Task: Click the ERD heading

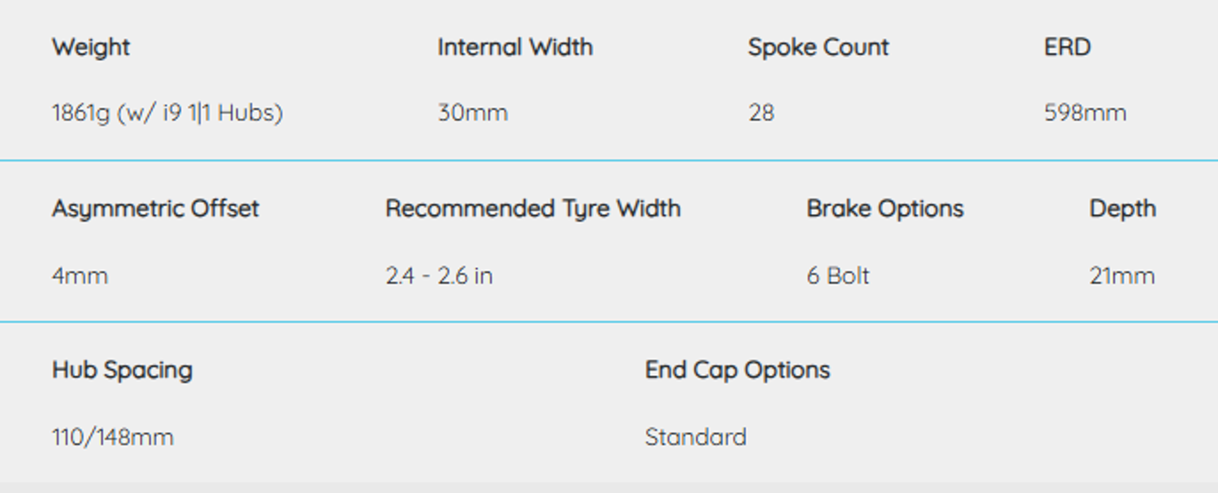Action: point(1067,48)
